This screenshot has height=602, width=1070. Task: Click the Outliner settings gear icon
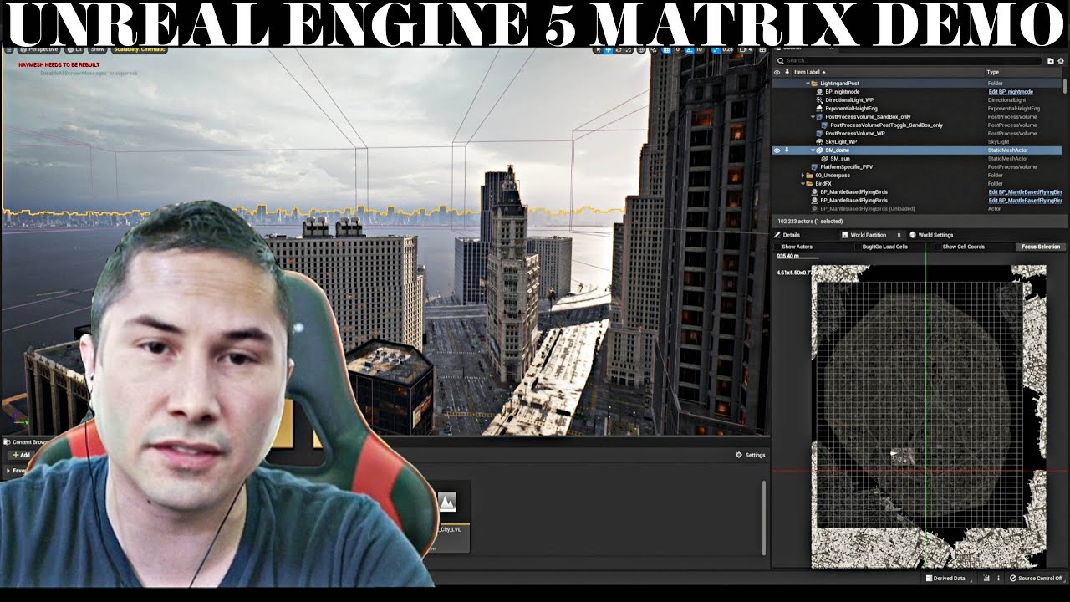(x=1062, y=61)
